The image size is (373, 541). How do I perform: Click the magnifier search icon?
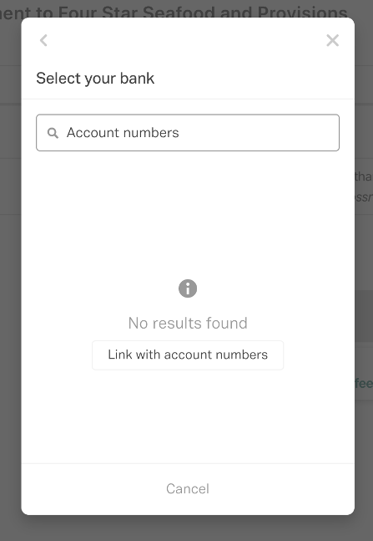pyautogui.click(x=53, y=133)
